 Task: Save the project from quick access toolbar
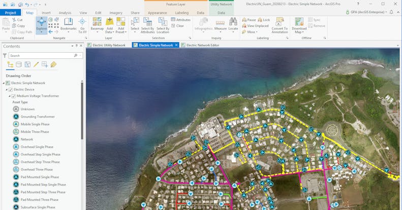coord(20,5)
